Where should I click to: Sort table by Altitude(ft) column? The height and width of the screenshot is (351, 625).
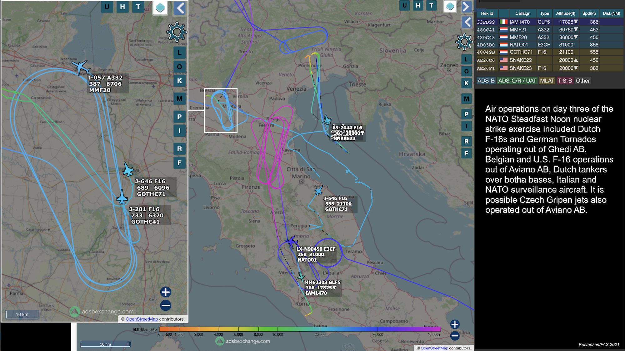click(x=565, y=13)
